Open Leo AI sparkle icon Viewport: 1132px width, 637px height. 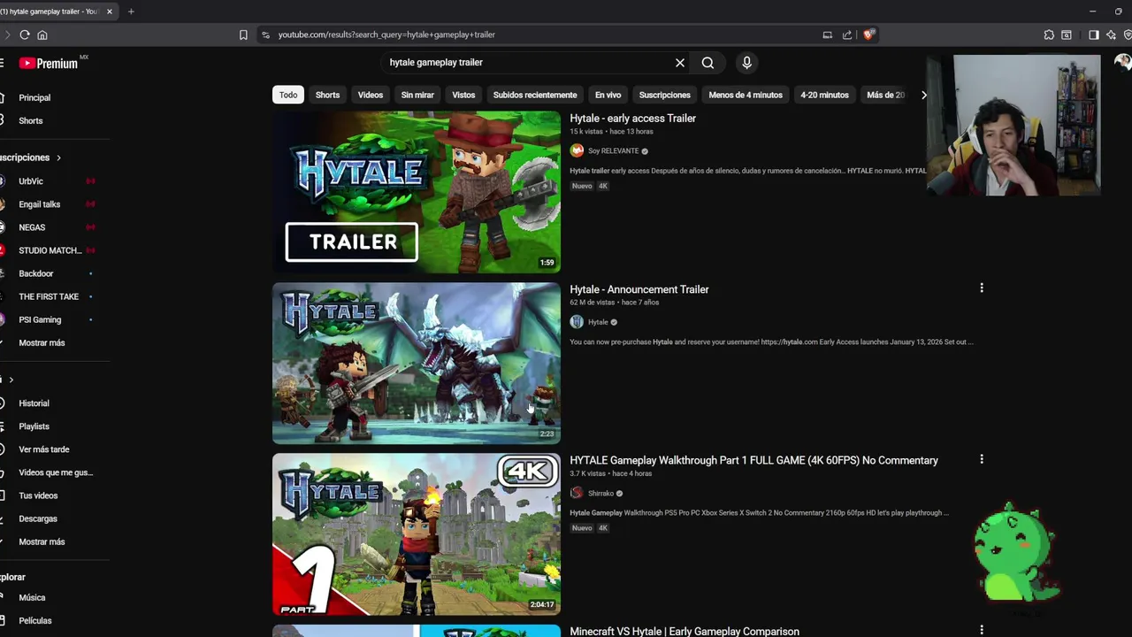pos(1111,35)
